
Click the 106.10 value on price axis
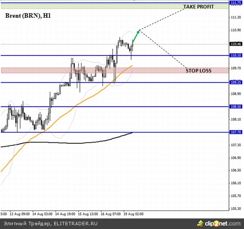235,183
